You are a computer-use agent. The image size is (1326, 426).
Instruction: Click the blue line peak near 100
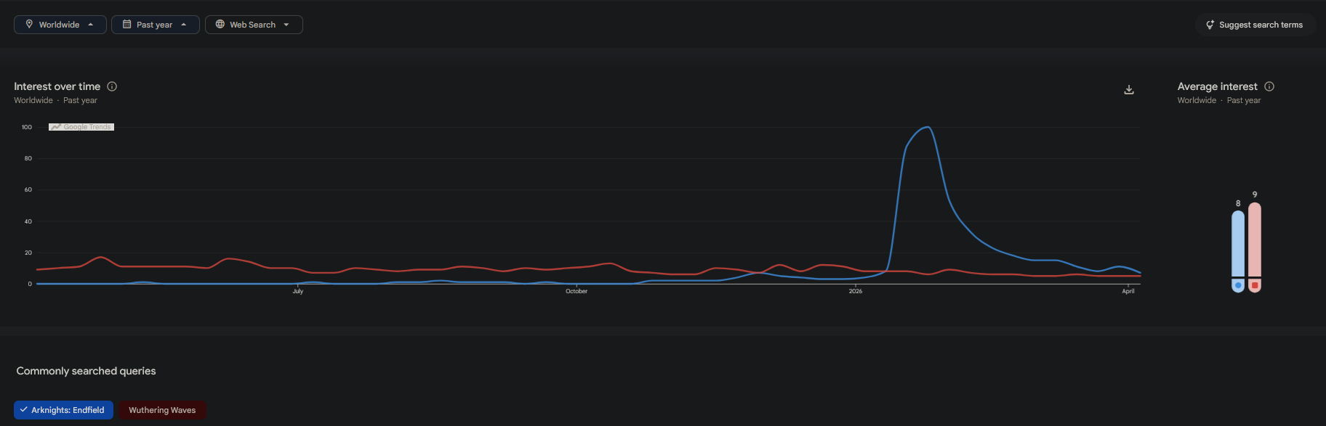[x=928, y=128]
